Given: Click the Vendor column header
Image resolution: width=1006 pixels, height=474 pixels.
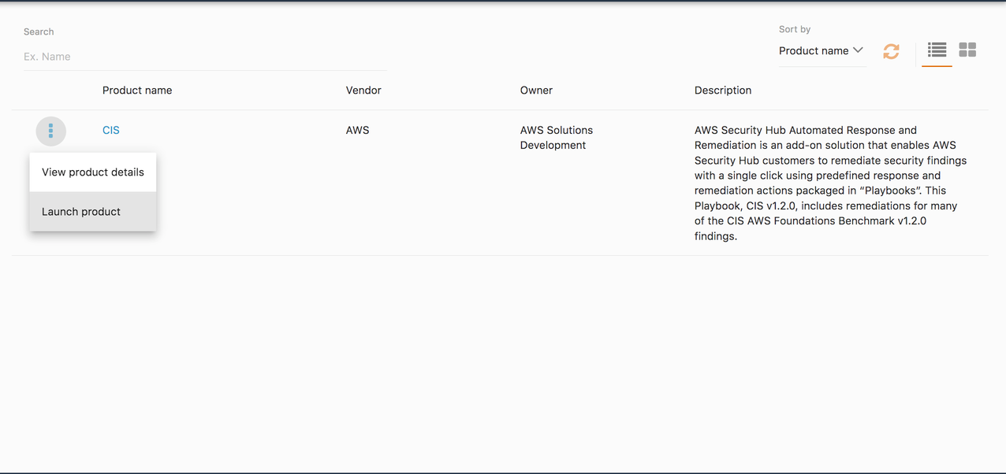Looking at the screenshot, I should [363, 91].
